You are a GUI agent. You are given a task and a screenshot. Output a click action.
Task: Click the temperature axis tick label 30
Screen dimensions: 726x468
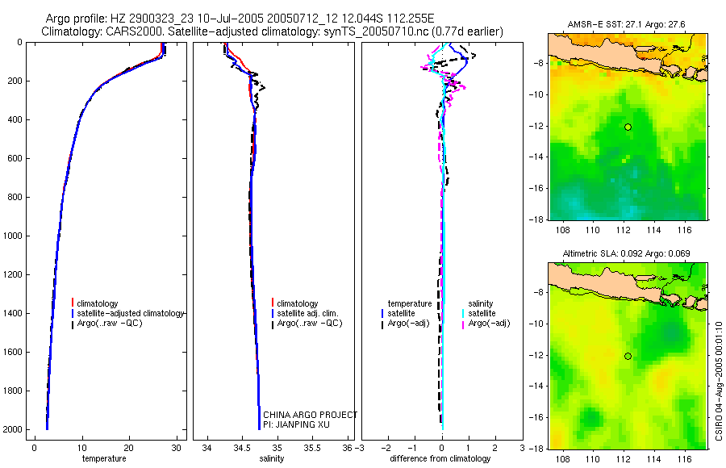click(x=176, y=448)
